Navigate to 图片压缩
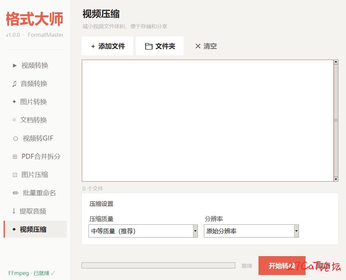 [x=35, y=175]
